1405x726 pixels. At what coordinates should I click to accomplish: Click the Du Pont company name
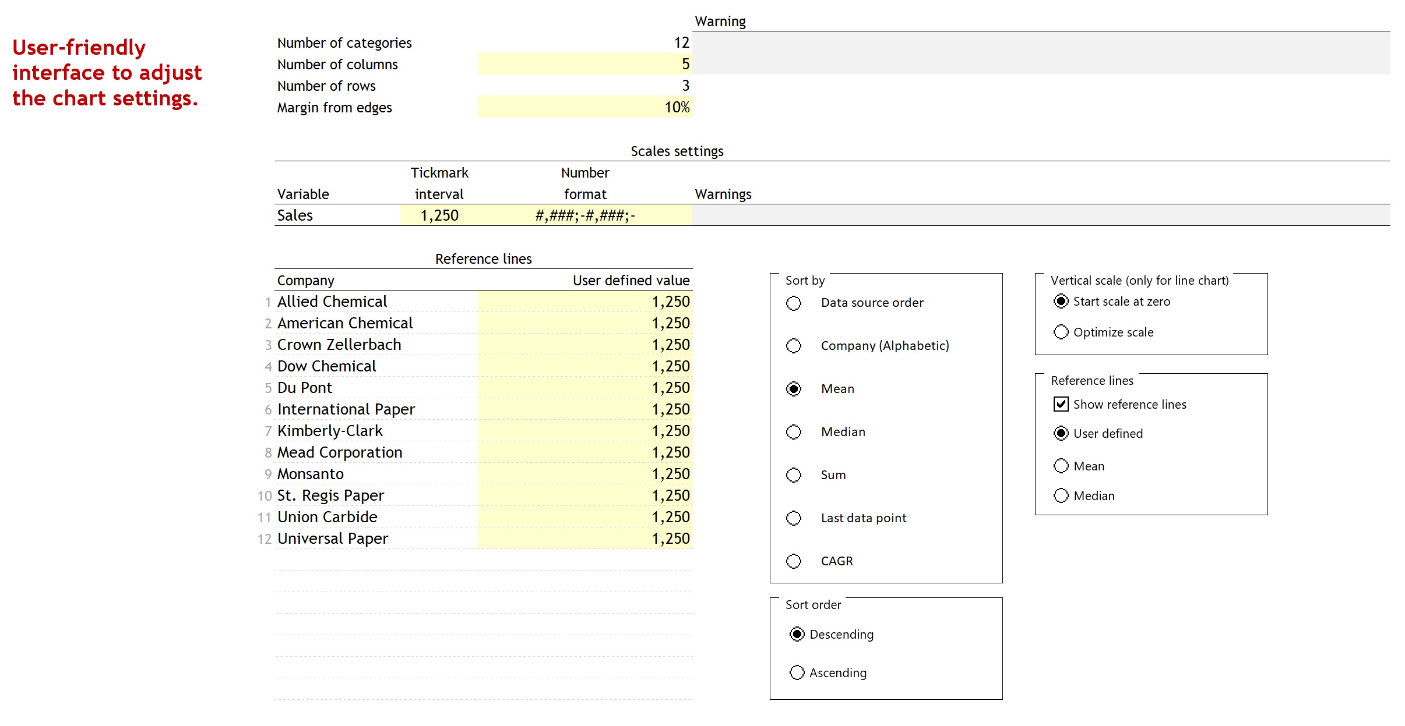(305, 388)
